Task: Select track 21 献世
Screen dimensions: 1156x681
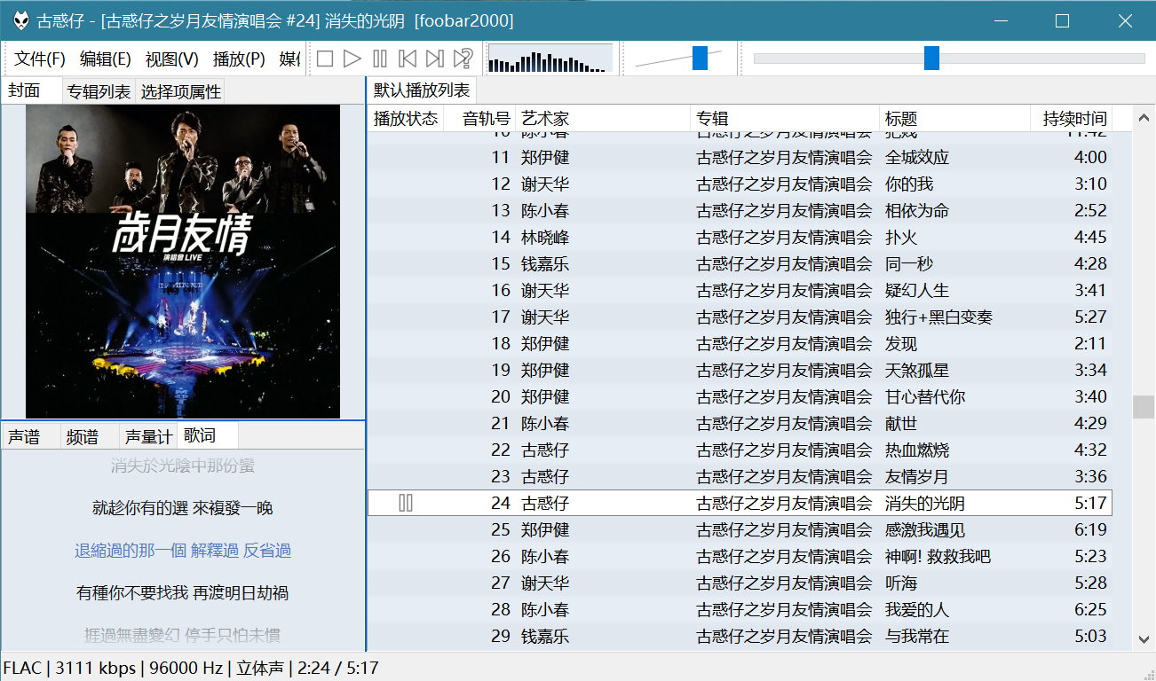Action: pos(740,423)
